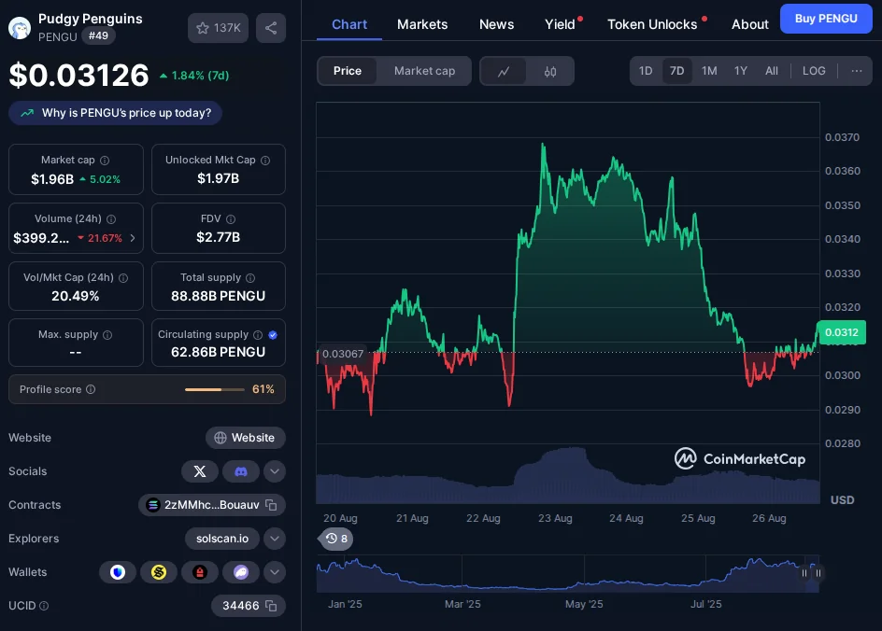Click the Total supply info icon
The width and height of the screenshot is (882, 631).
pyautogui.click(x=250, y=277)
